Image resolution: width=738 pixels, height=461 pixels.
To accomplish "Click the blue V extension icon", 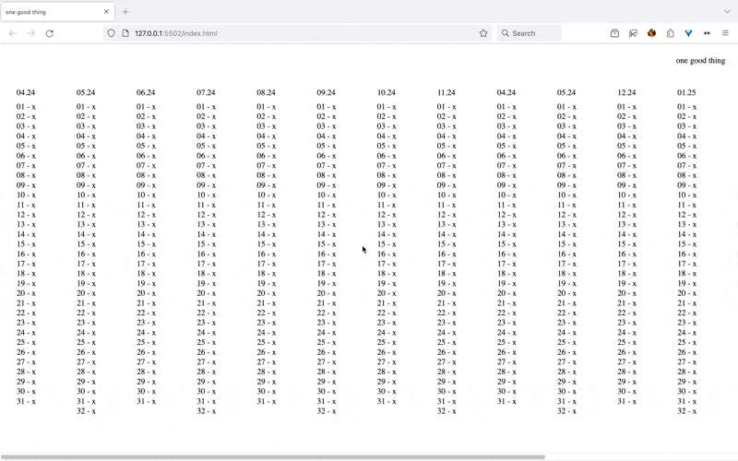I will coord(688,33).
